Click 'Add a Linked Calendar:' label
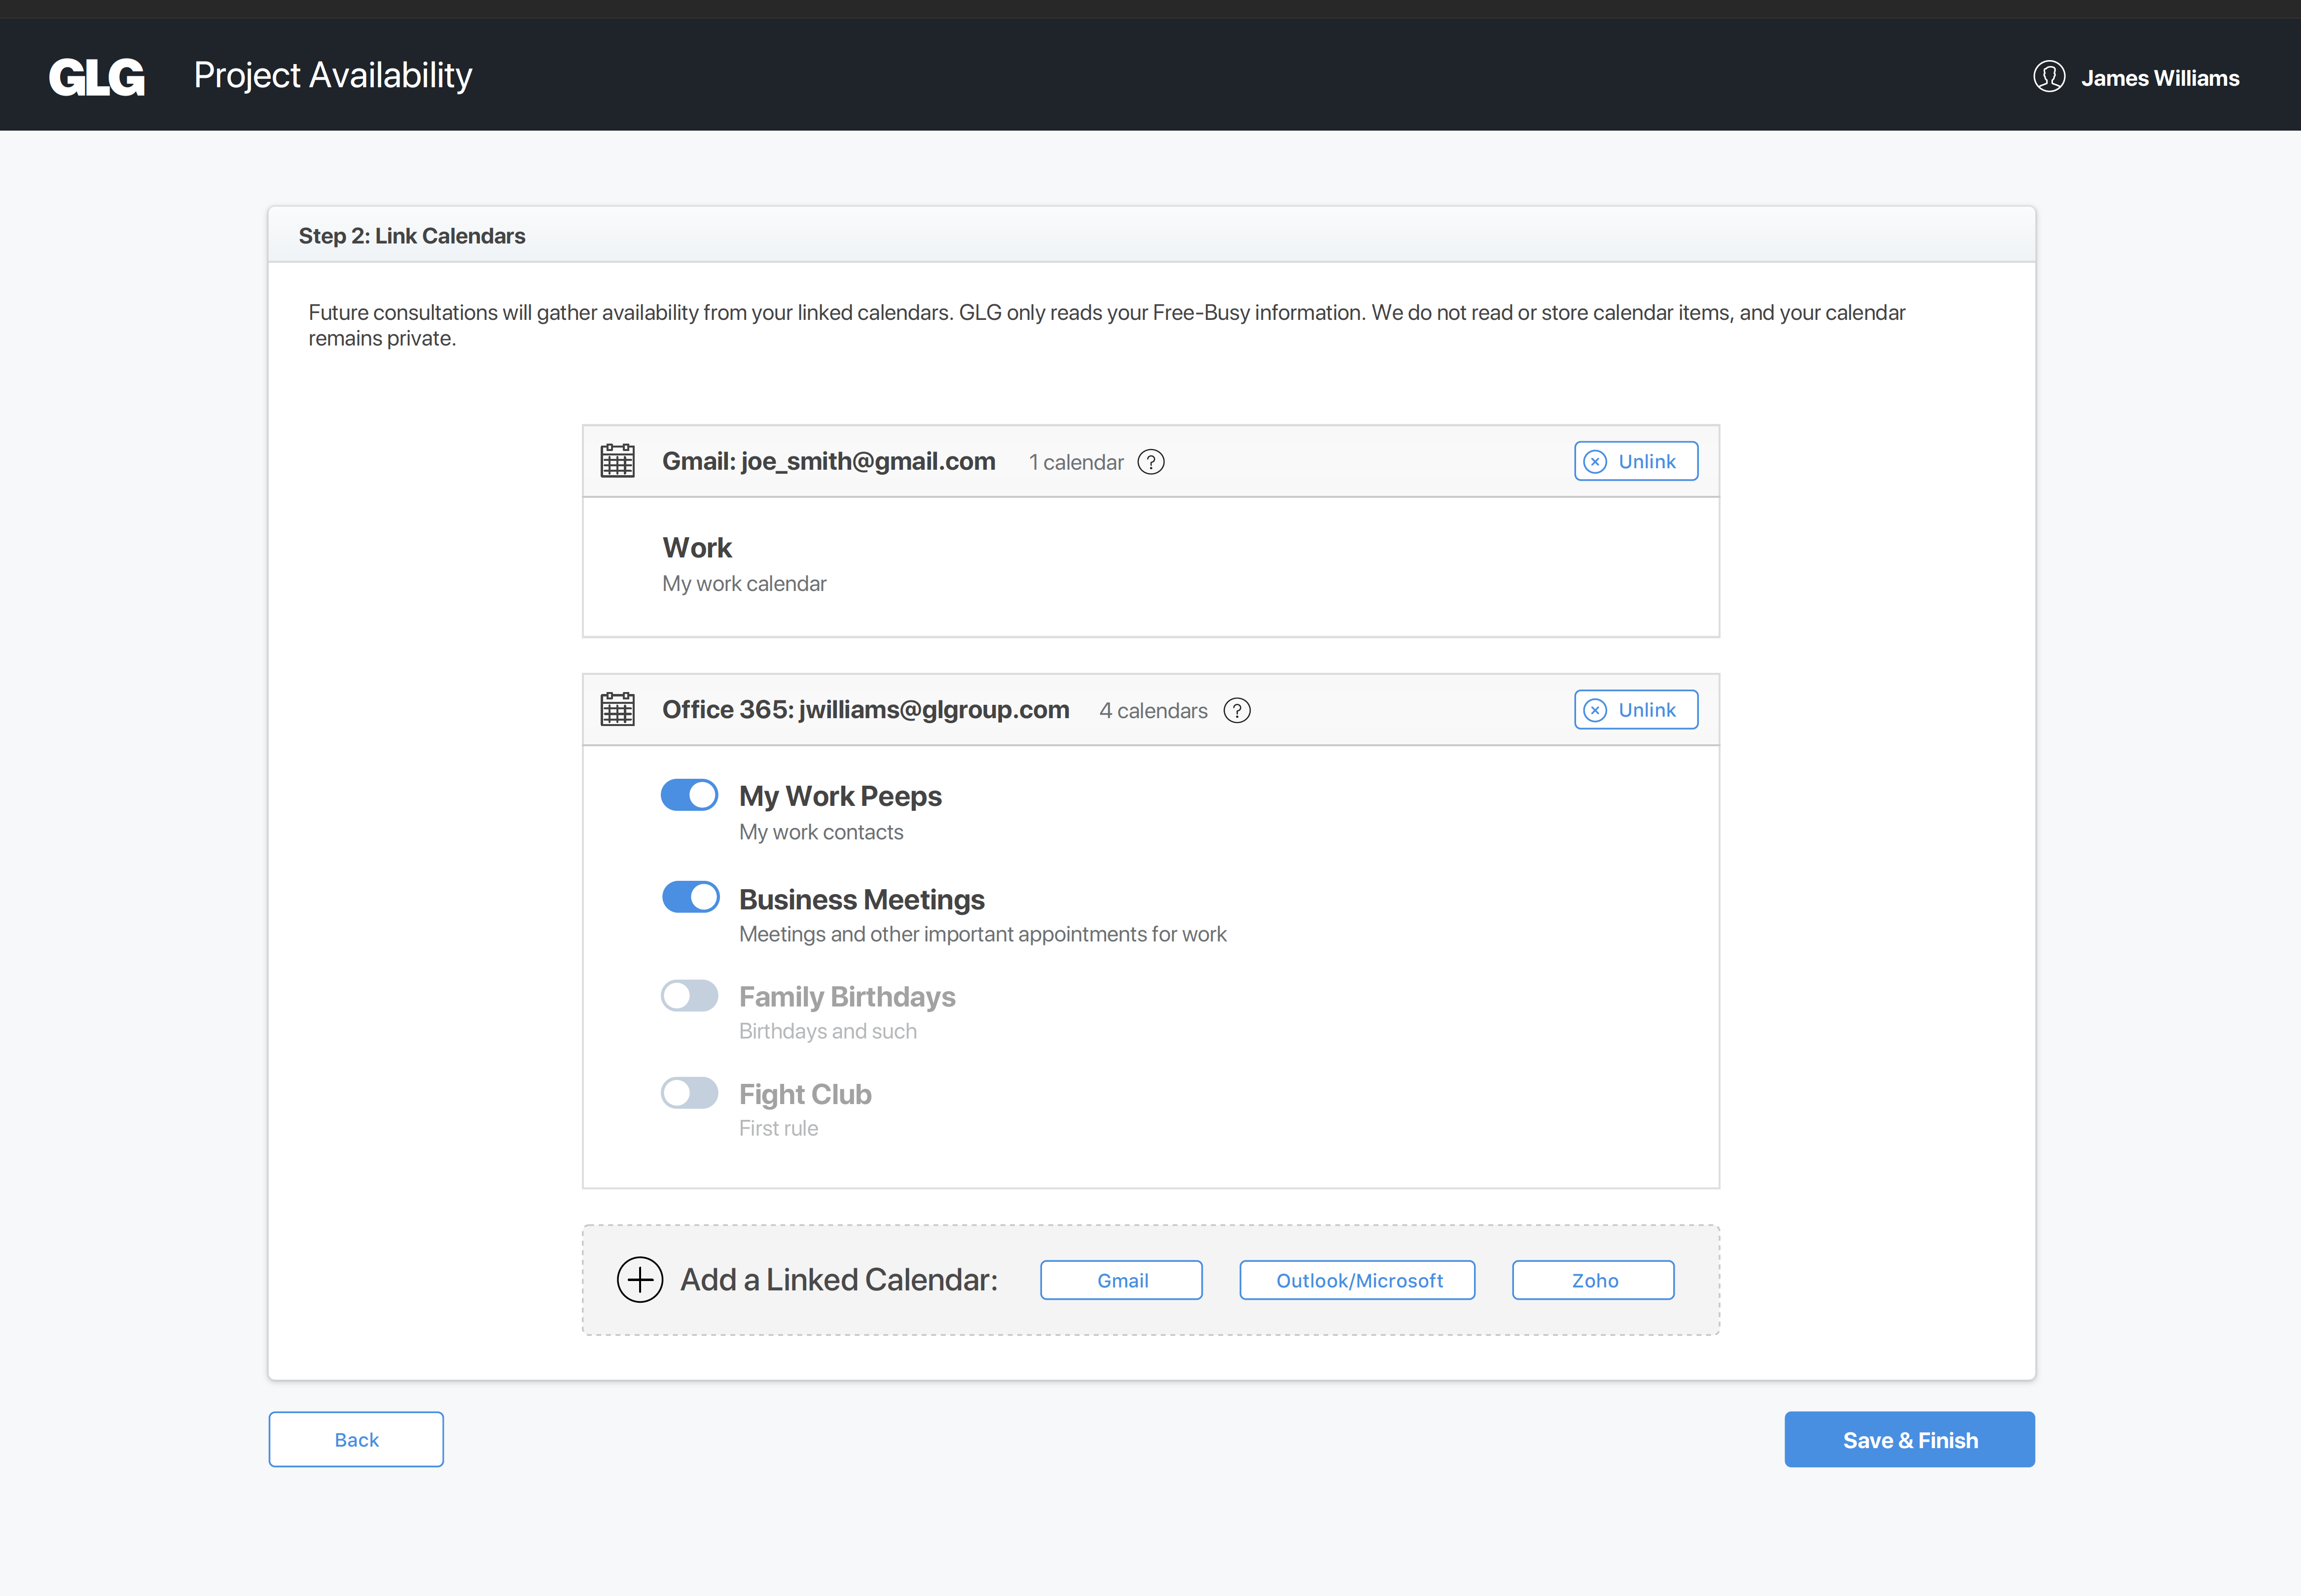The height and width of the screenshot is (1596, 2301). (839, 1280)
